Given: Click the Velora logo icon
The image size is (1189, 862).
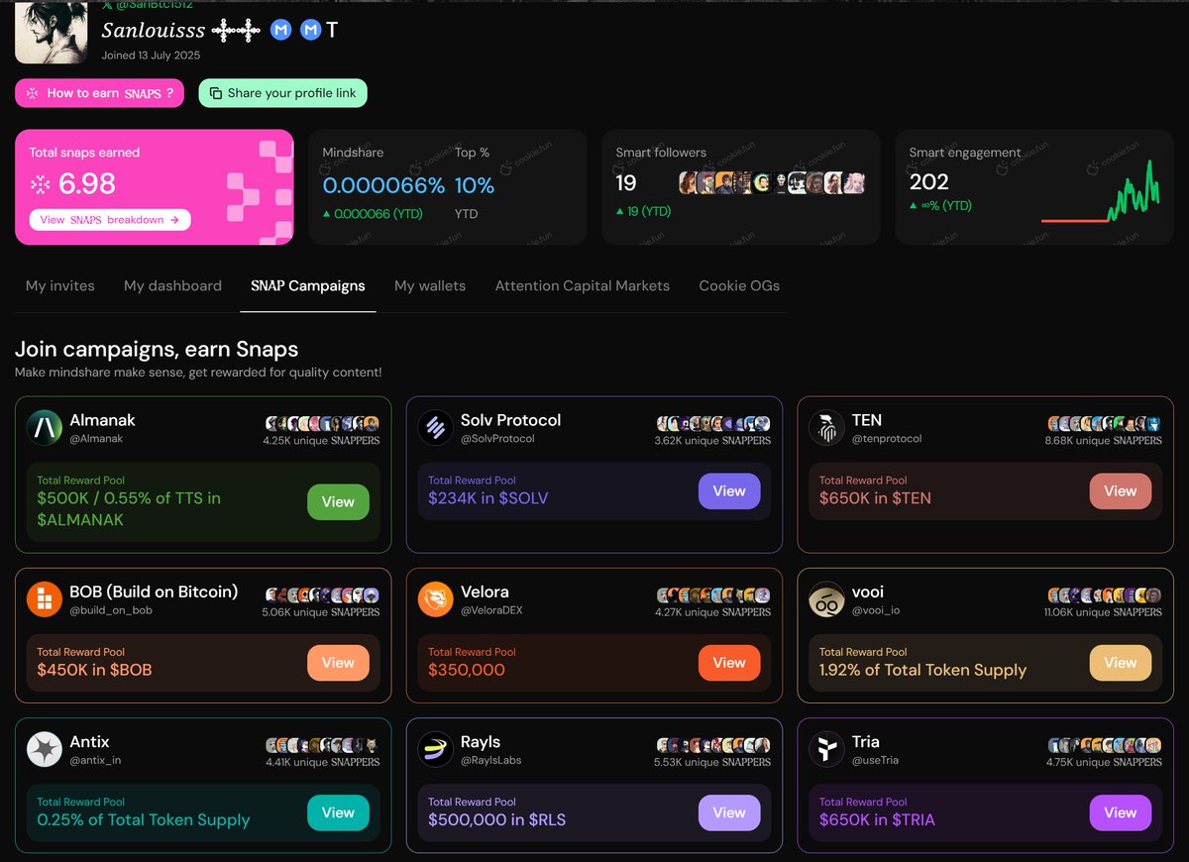Looking at the screenshot, I should (x=436, y=599).
